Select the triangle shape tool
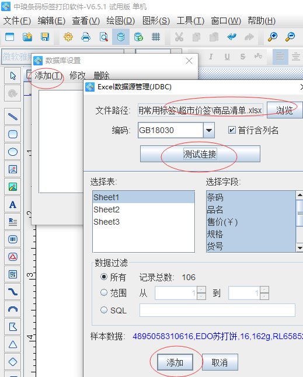 [13, 344]
